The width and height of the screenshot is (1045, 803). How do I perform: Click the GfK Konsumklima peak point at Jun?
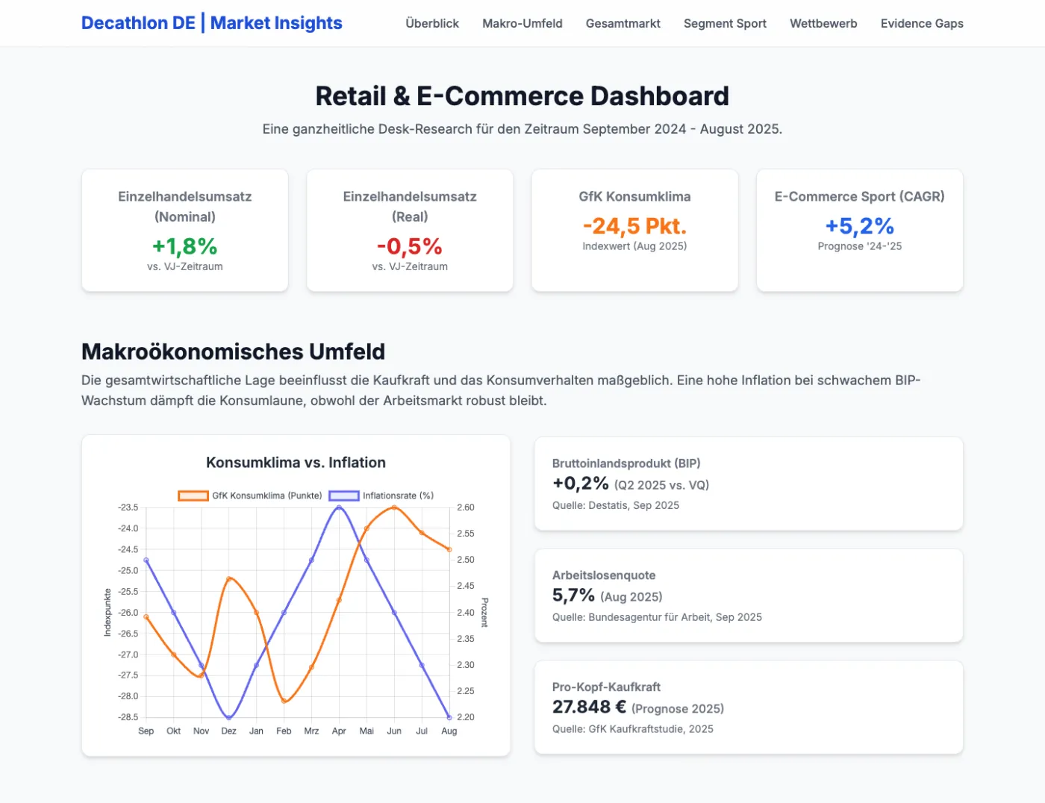tap(394, 507)
